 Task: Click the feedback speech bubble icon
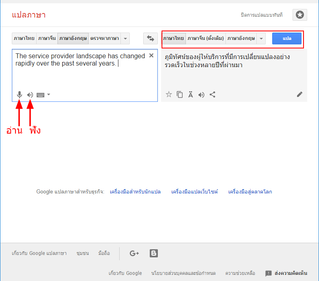(269, 273)
